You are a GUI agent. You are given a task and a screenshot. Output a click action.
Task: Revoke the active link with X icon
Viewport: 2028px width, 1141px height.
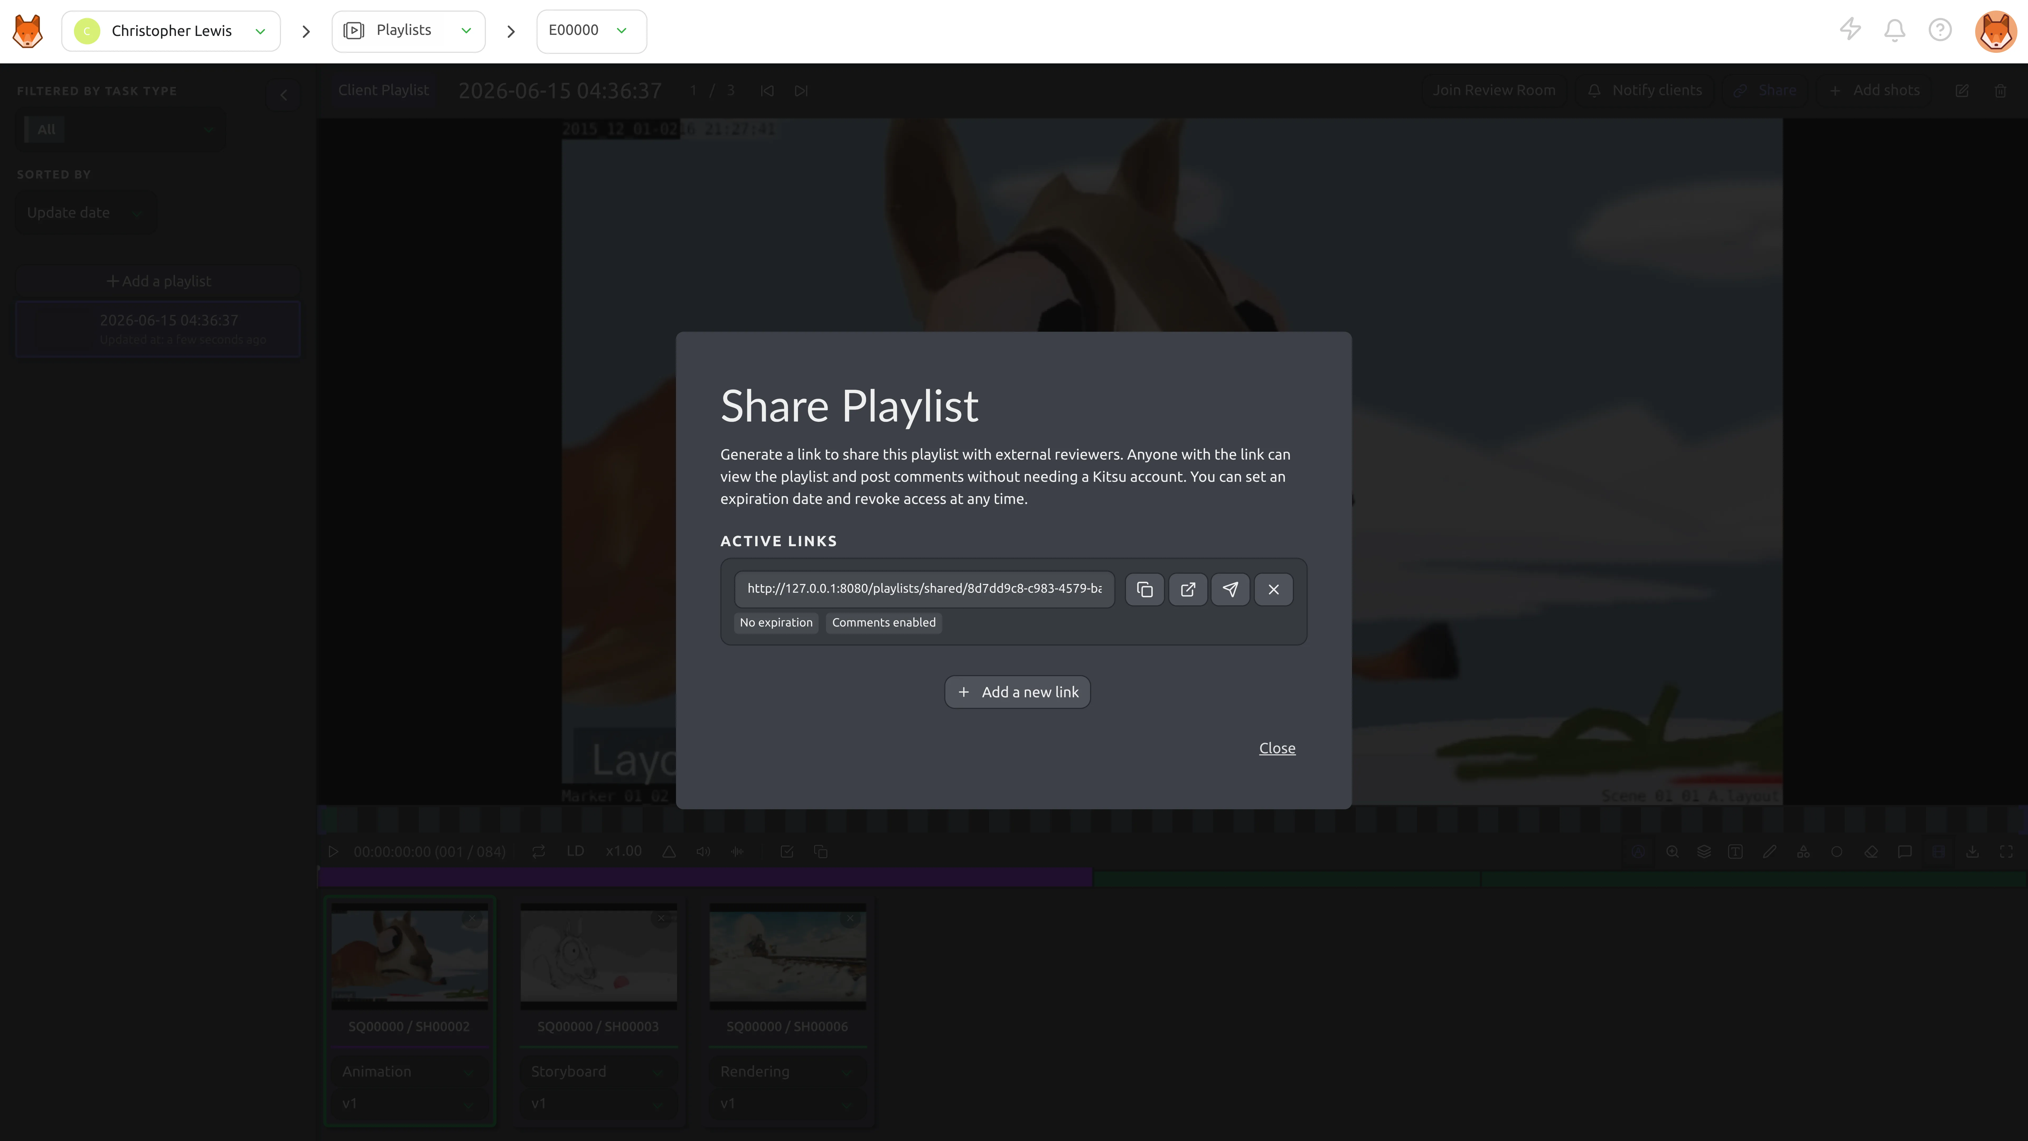click(1274, 589)
